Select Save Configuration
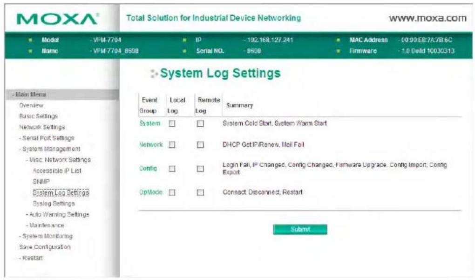 point(45,247)
